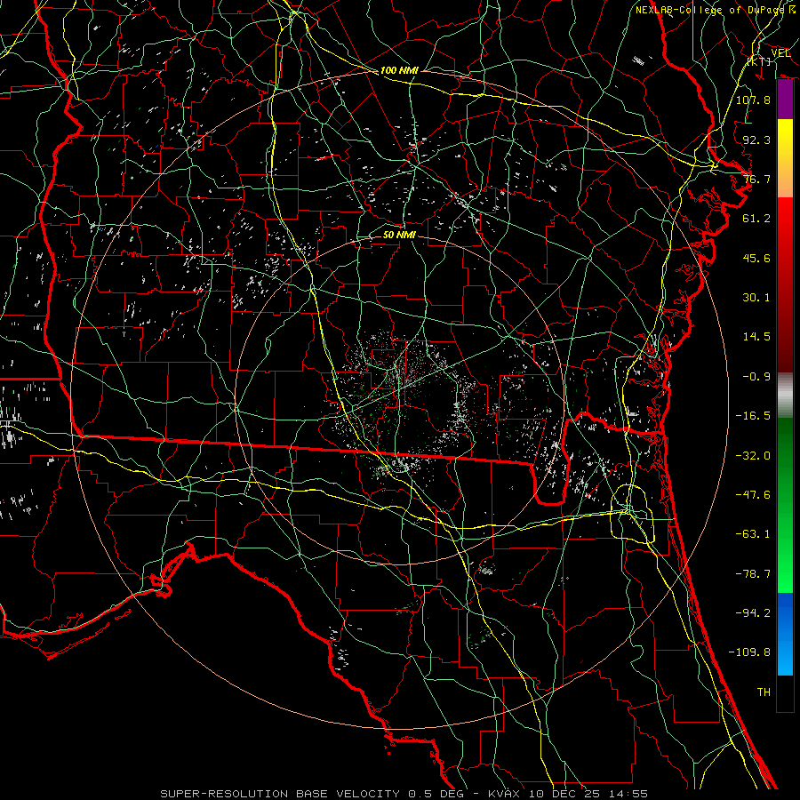Click the VEL legend title
The width and height of the screenshot is (800, 800).
pos(780,52)
